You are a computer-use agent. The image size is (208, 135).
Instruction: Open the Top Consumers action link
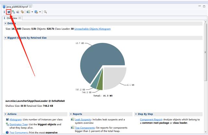19,132
